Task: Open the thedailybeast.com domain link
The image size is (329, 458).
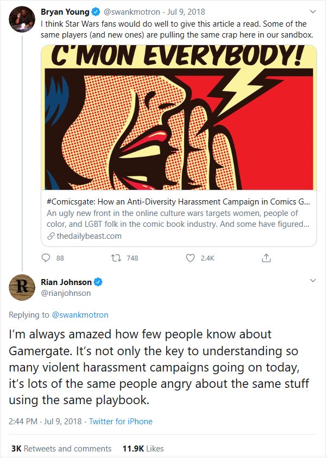Action: coord(88,236)
